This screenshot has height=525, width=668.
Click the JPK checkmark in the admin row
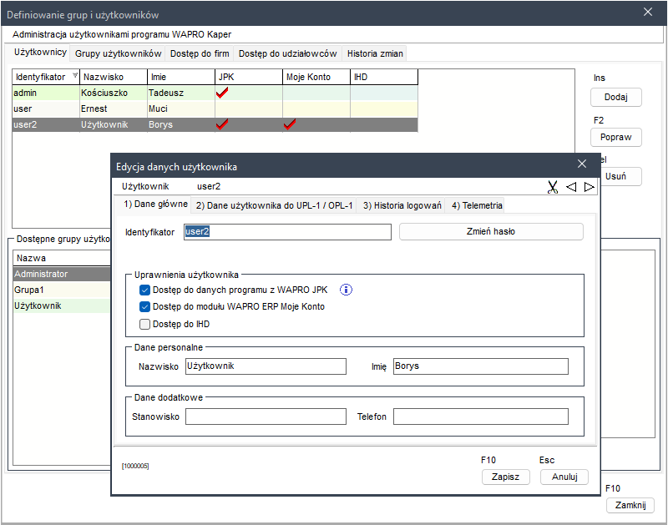(222, 93)
